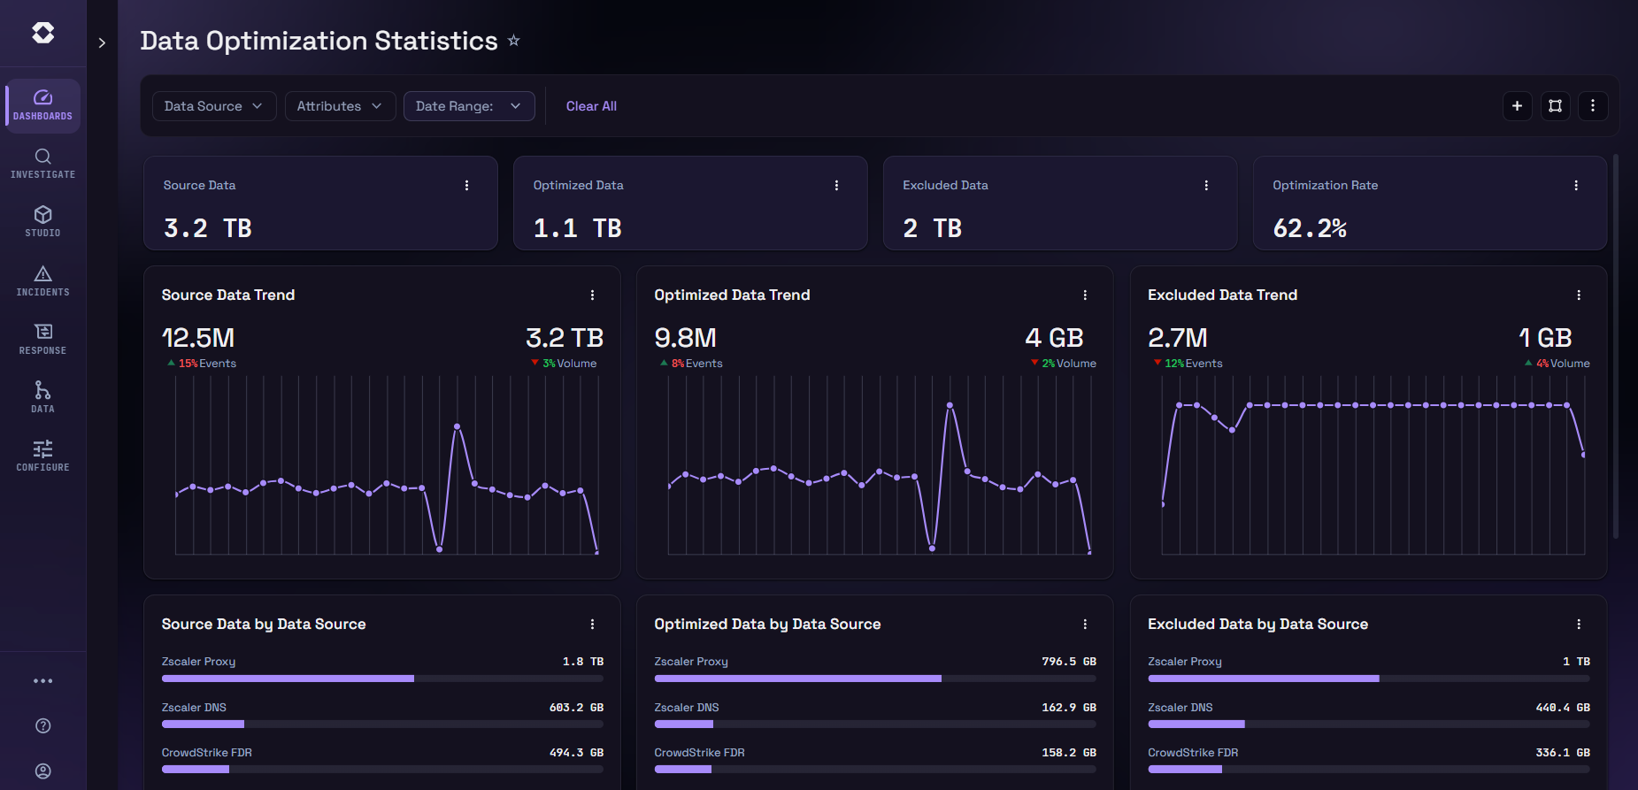Screen dimensions: 1638x790
Task: Open Source Data card options menu
Action: (466, 186)
